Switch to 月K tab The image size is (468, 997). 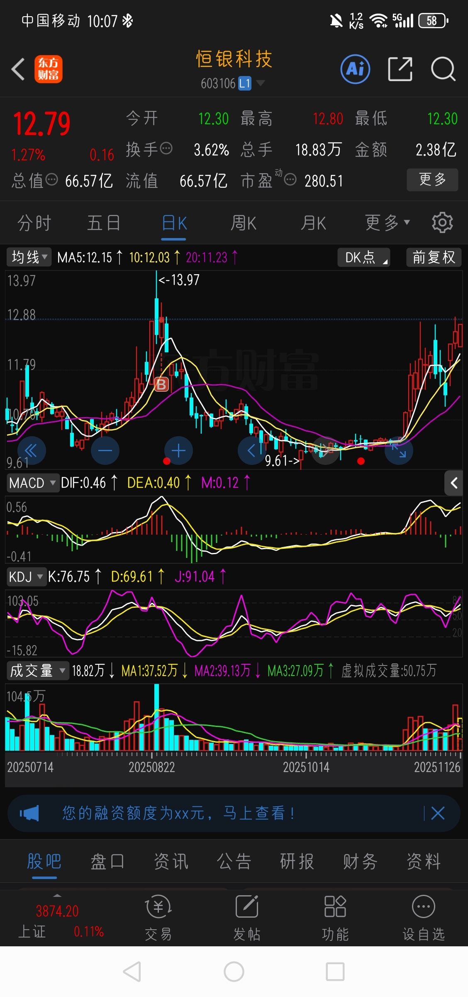tap(313, 223)
